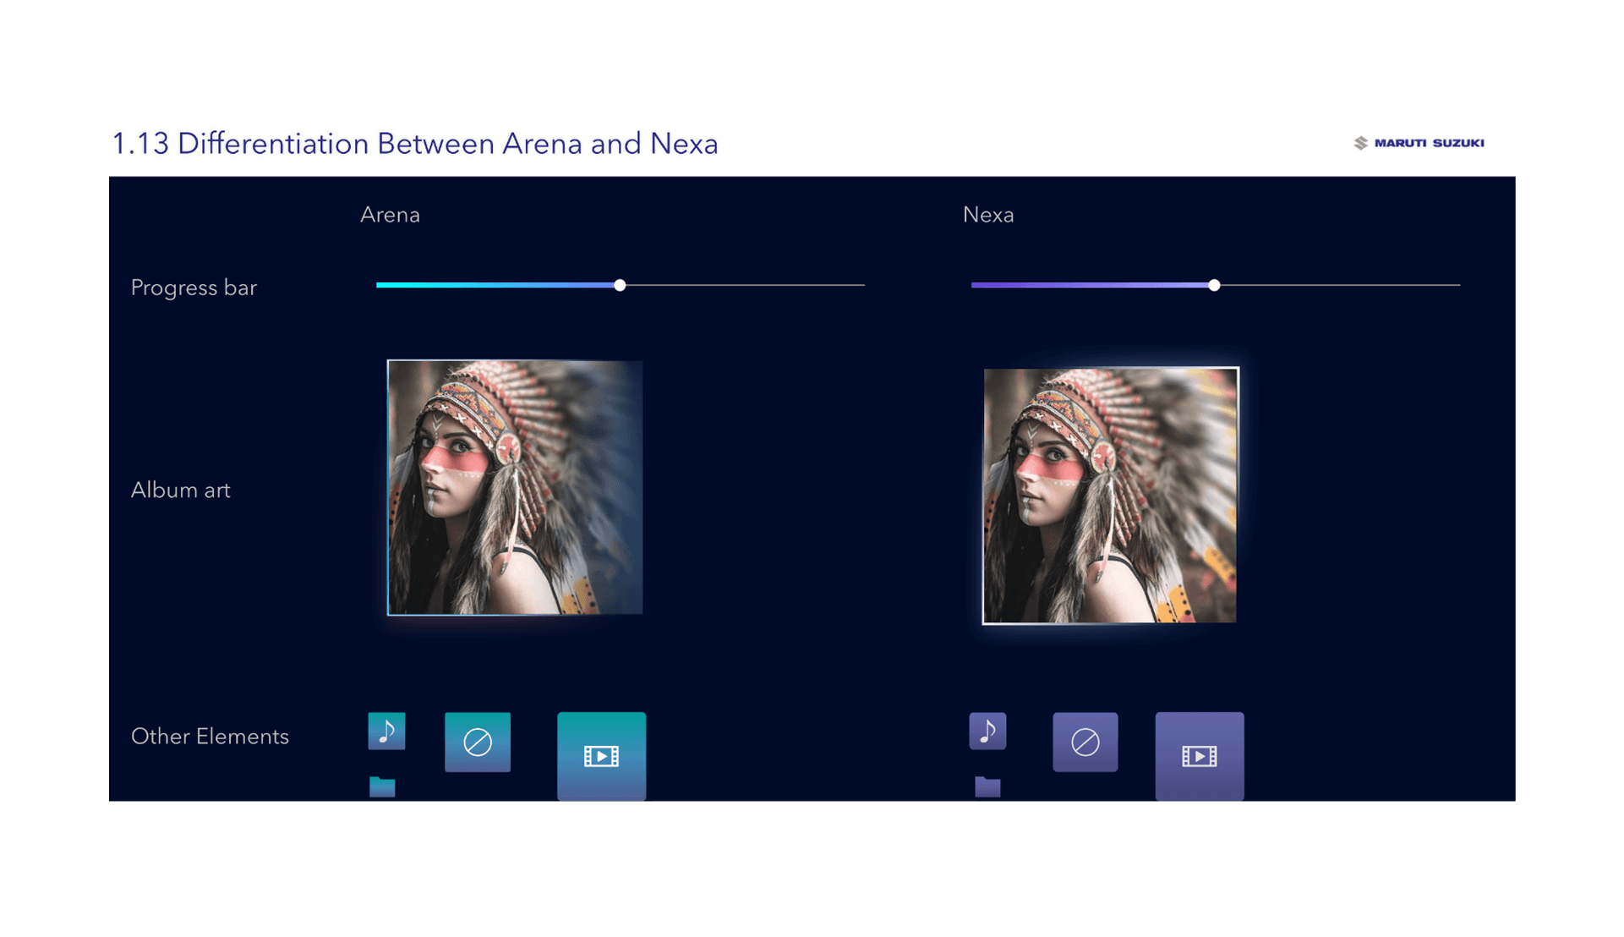Click the purple music note icon
The height and width of the screenshot is (937, 1624).
click(987, 731)
